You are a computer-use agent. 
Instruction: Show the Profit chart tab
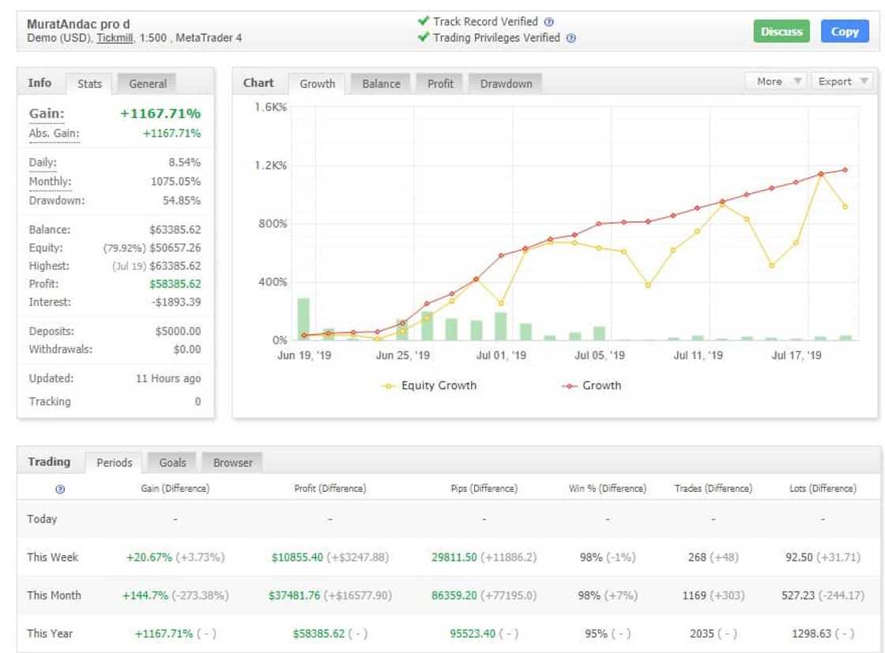[x=440, y=84]
